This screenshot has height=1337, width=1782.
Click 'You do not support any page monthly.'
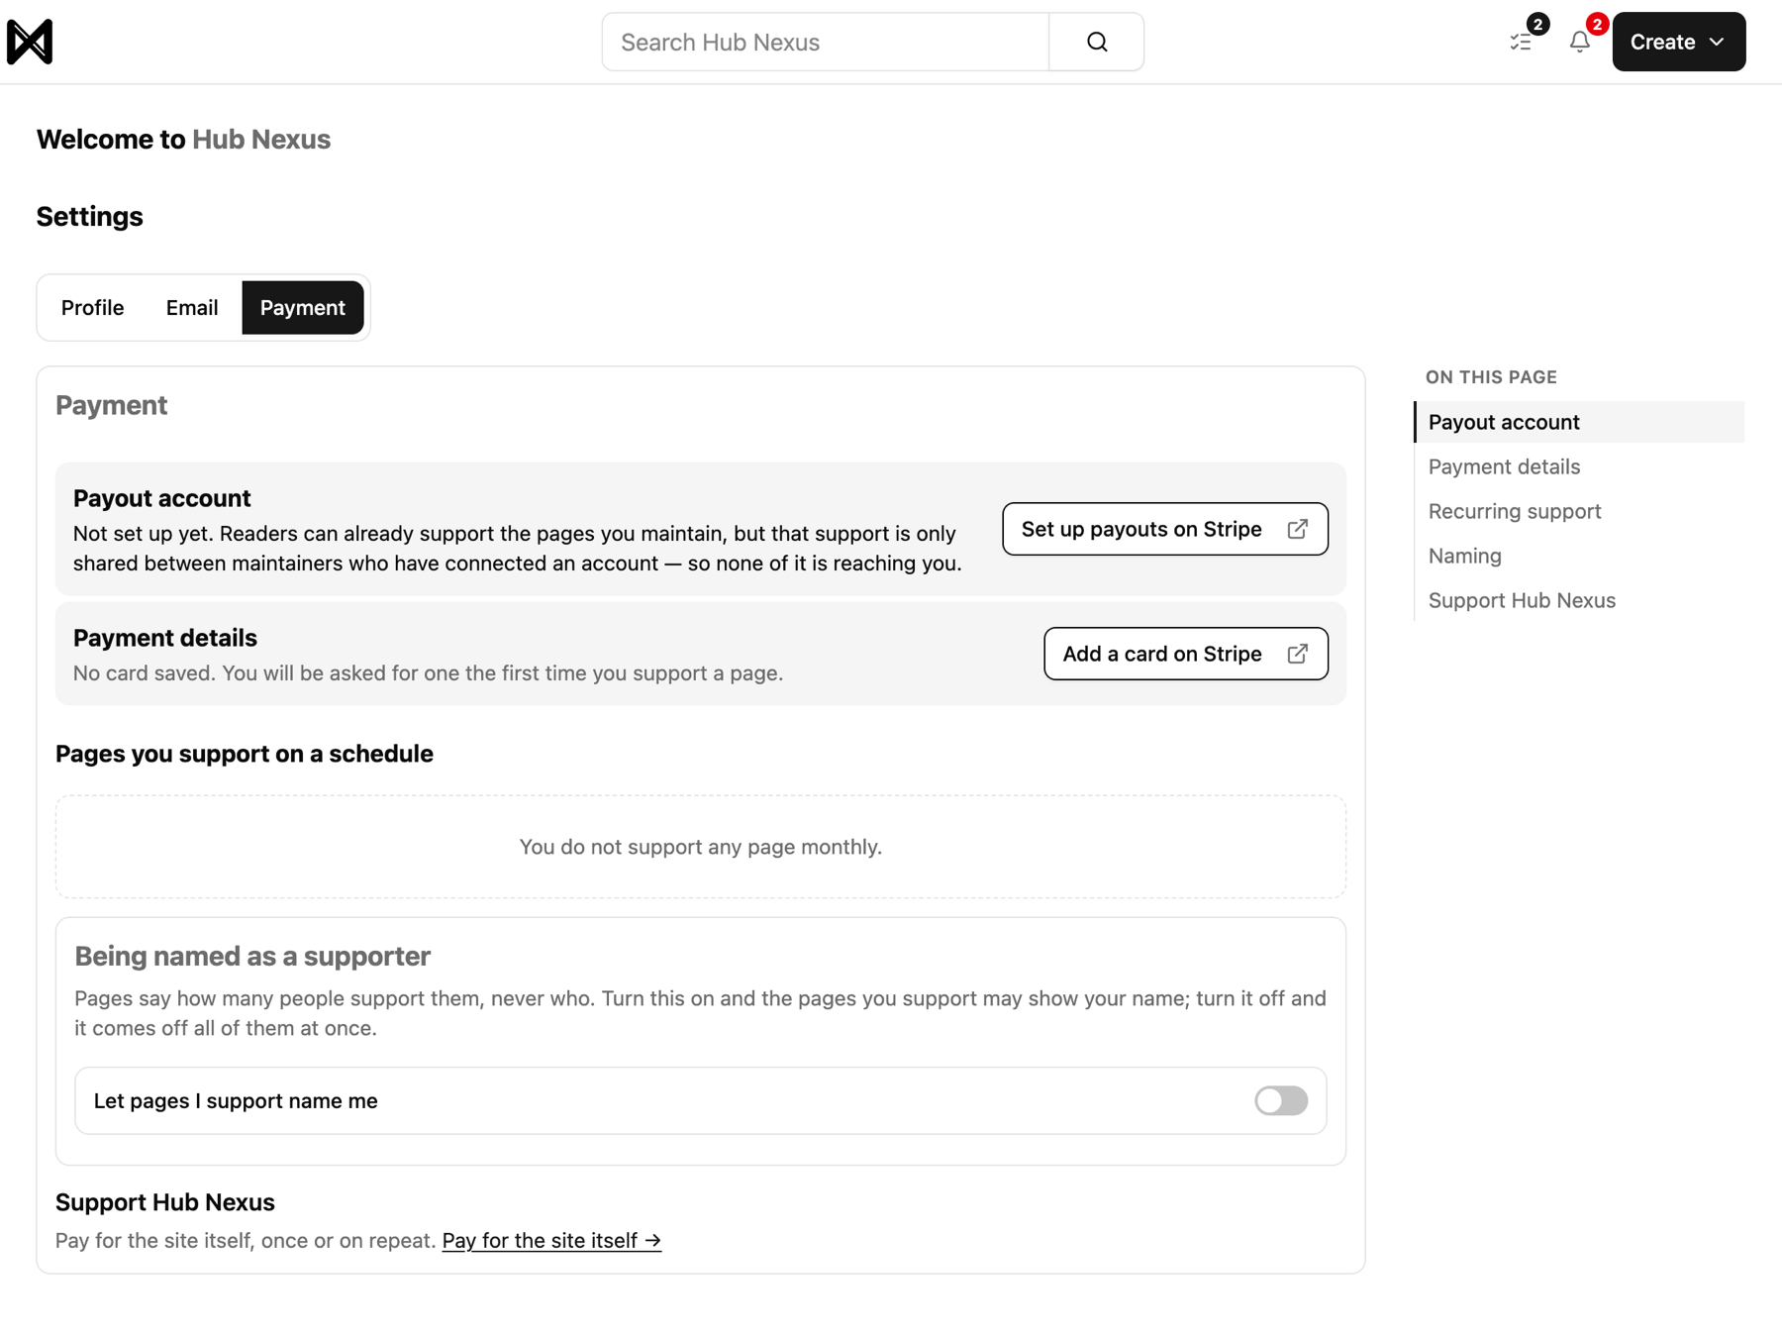pos(700,847)
